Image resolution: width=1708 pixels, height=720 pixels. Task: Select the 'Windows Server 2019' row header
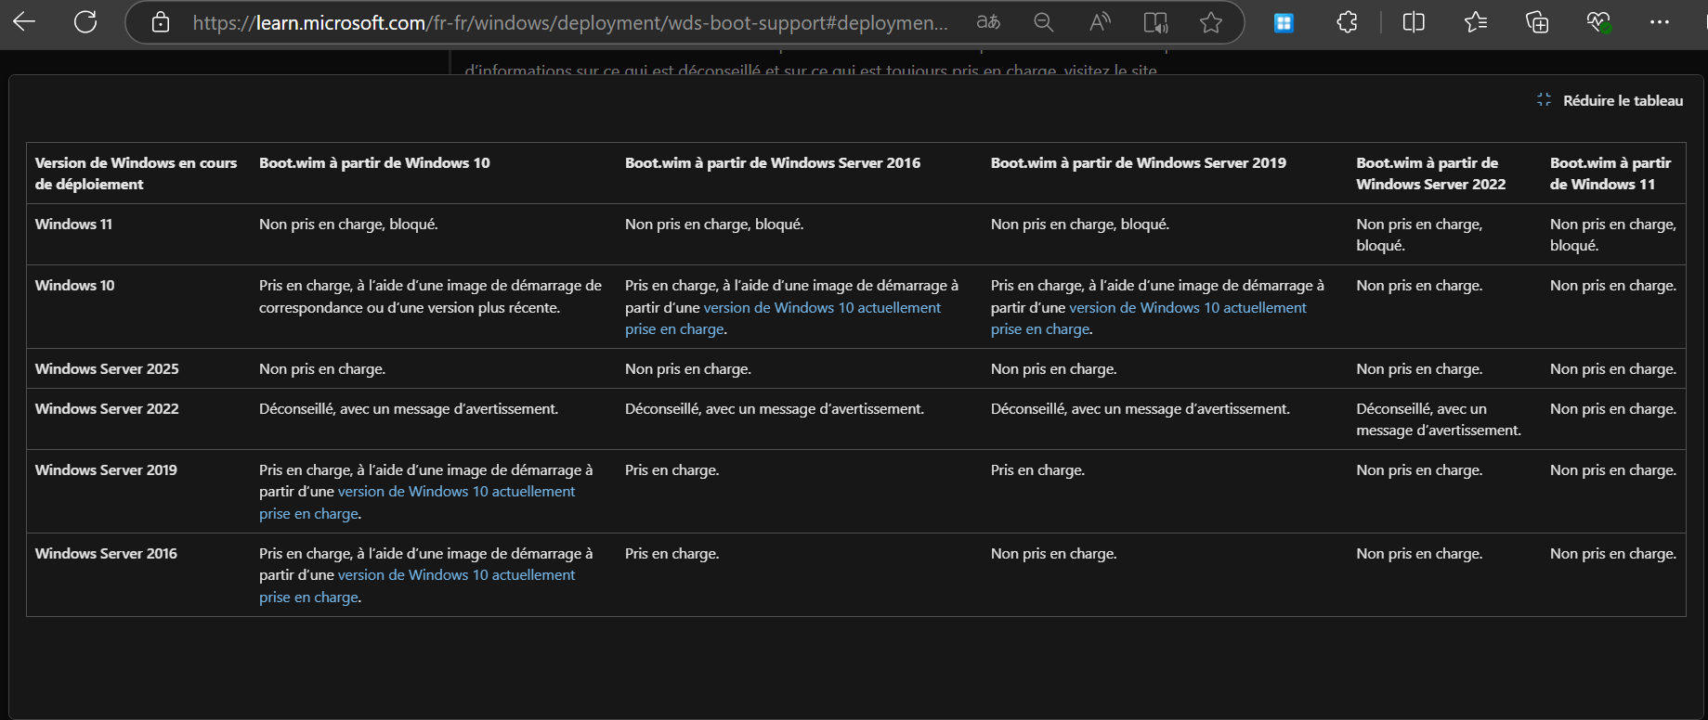[x=106, y=469]
